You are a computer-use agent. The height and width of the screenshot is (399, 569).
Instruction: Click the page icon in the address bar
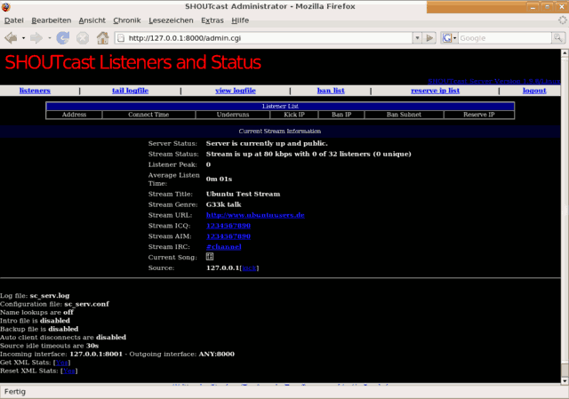(x=121, y=38)
